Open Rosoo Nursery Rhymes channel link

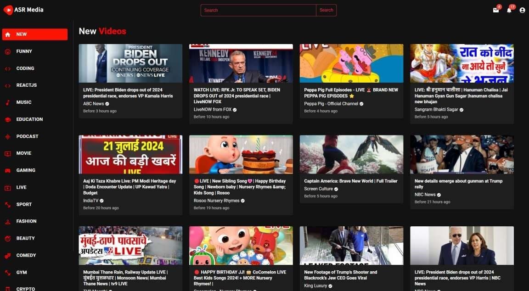click(x=217, y=200)
